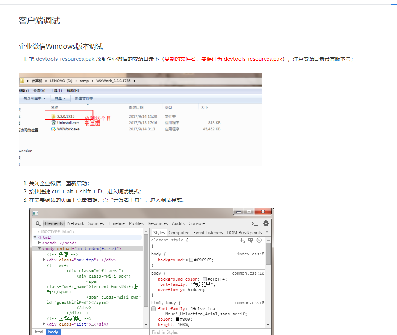
Task: Expand the nav_top div node
Action: point(44,260)
